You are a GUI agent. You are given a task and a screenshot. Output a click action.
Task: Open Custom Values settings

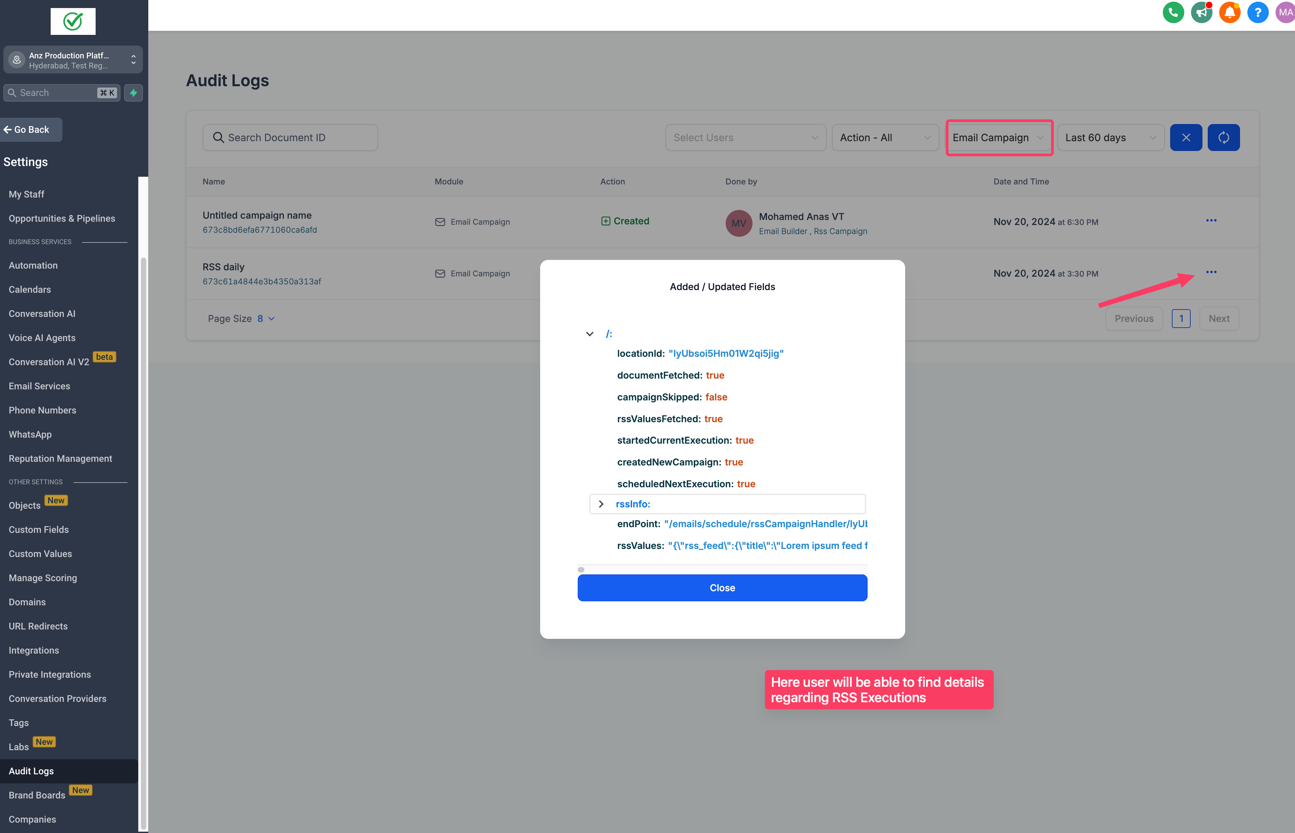click(x=40, y=554)
